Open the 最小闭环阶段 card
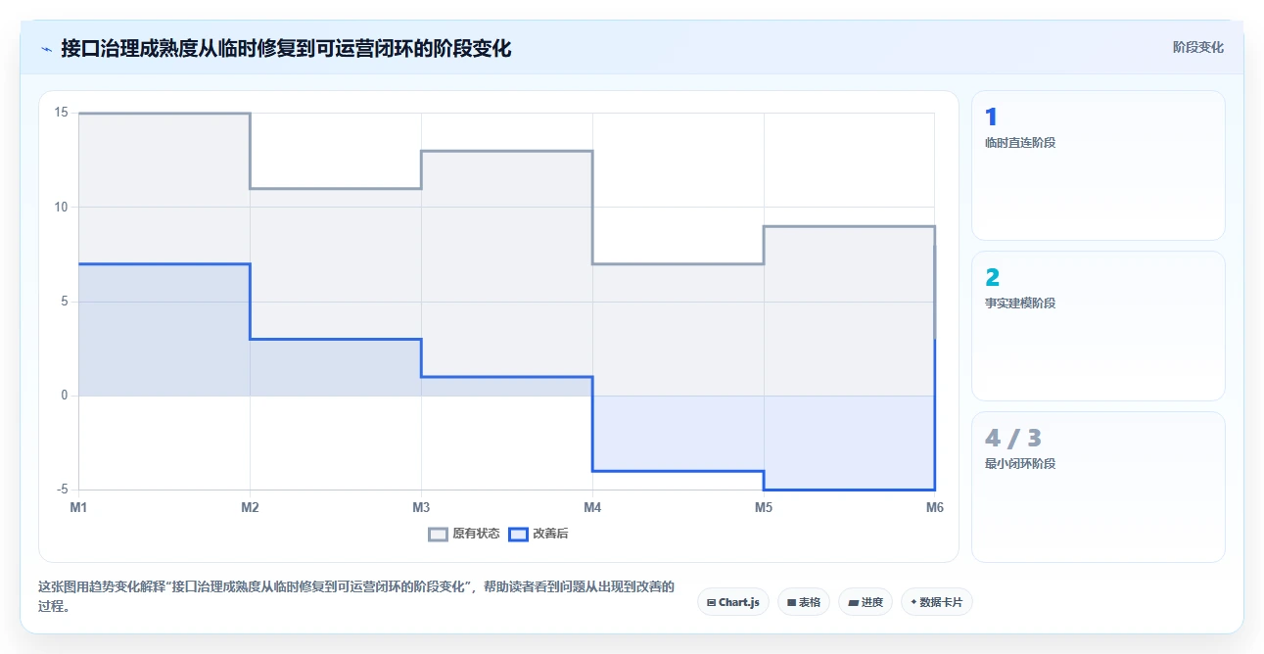The height and width of the screenshot is (654, 1264). [1098, 487]
